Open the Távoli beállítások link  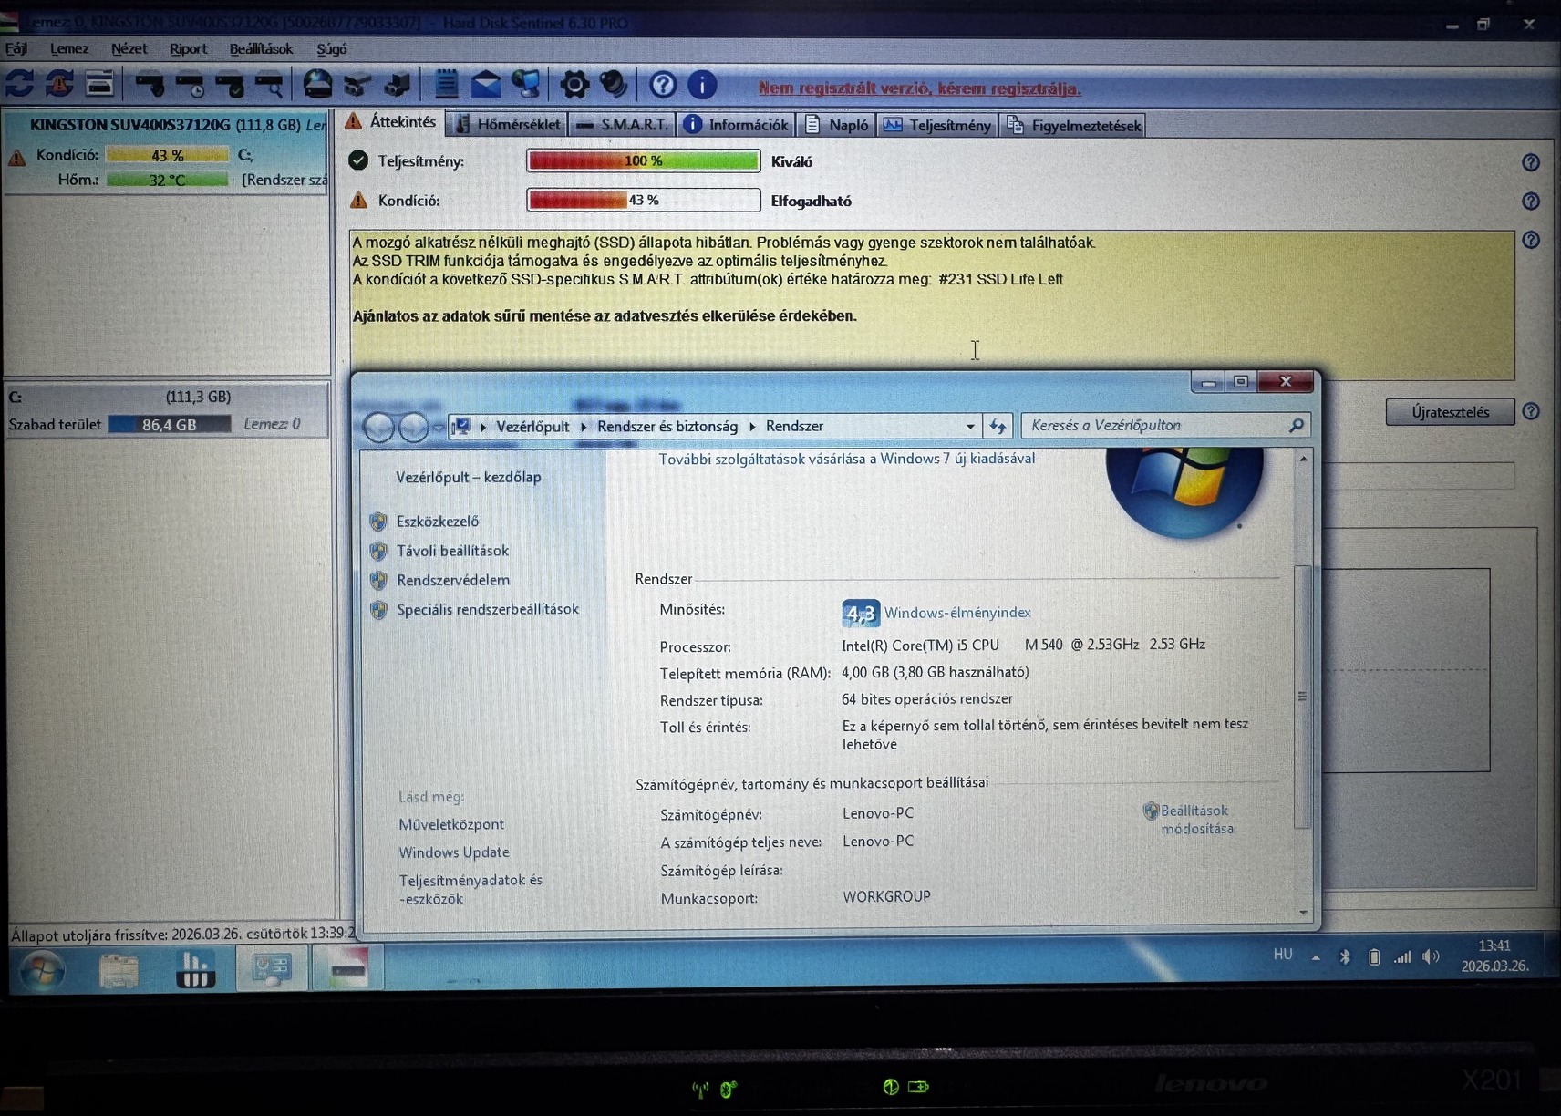pyautogui.click(x=453, y=551)
